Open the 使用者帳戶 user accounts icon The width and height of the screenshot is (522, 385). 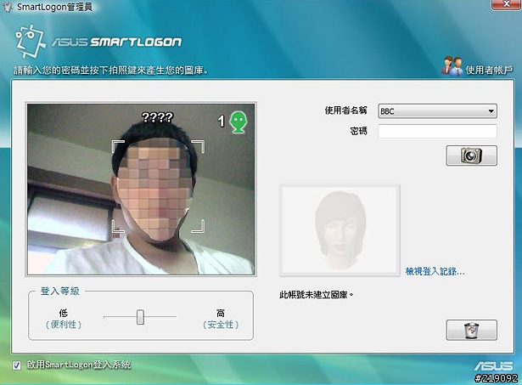[452, 66]
